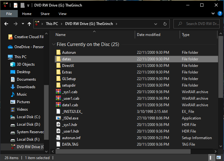The width and height of the screenshot is (224, 161).
Task: Click the Search DVD RW Drive box
Action: coord(197,24)
